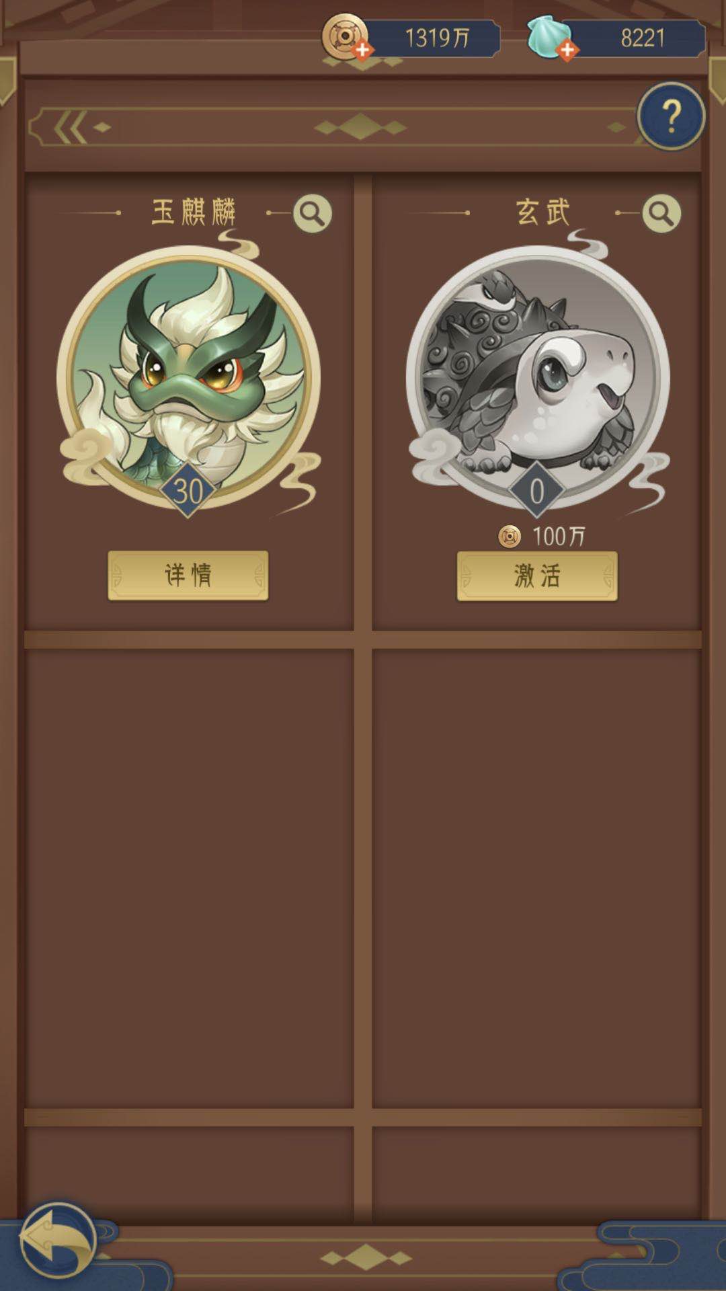Tap the 玄武 name title
Image resolution: width=726 pixels, height=1291 pixels.
tap(542, 212)
